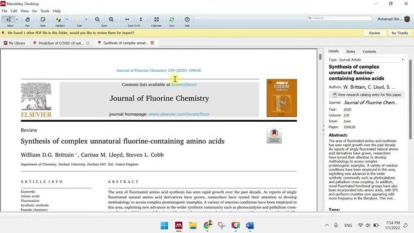414x233 pixels.
Task: Open the Go menu
Action: pos(34,11)
